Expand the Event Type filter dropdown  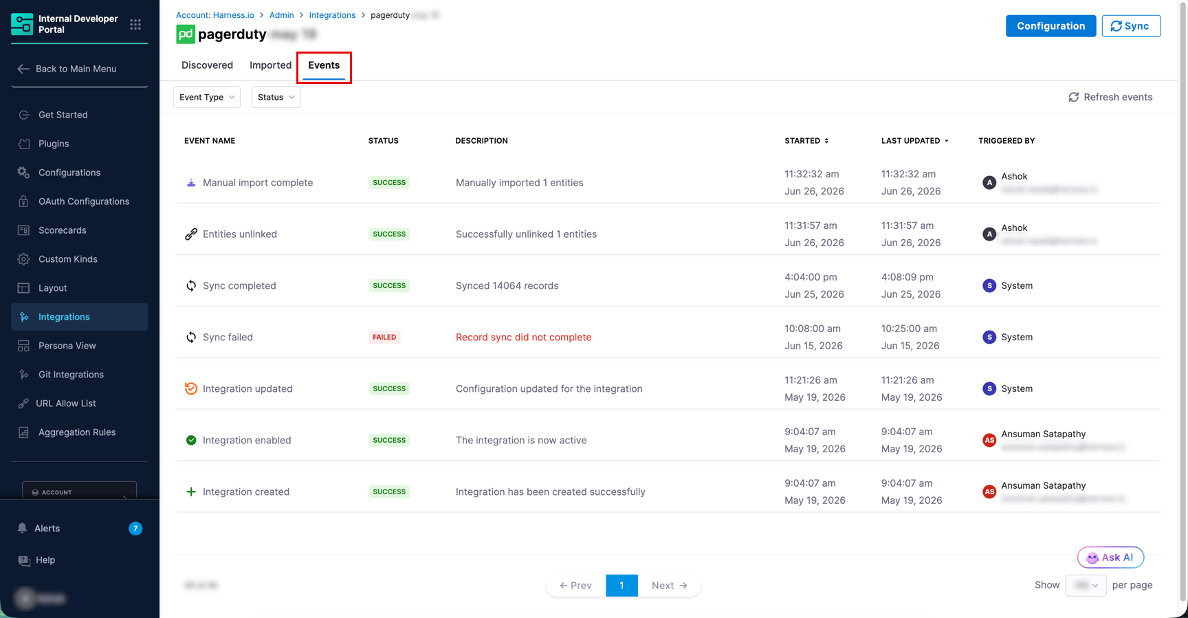click(207, 97)
